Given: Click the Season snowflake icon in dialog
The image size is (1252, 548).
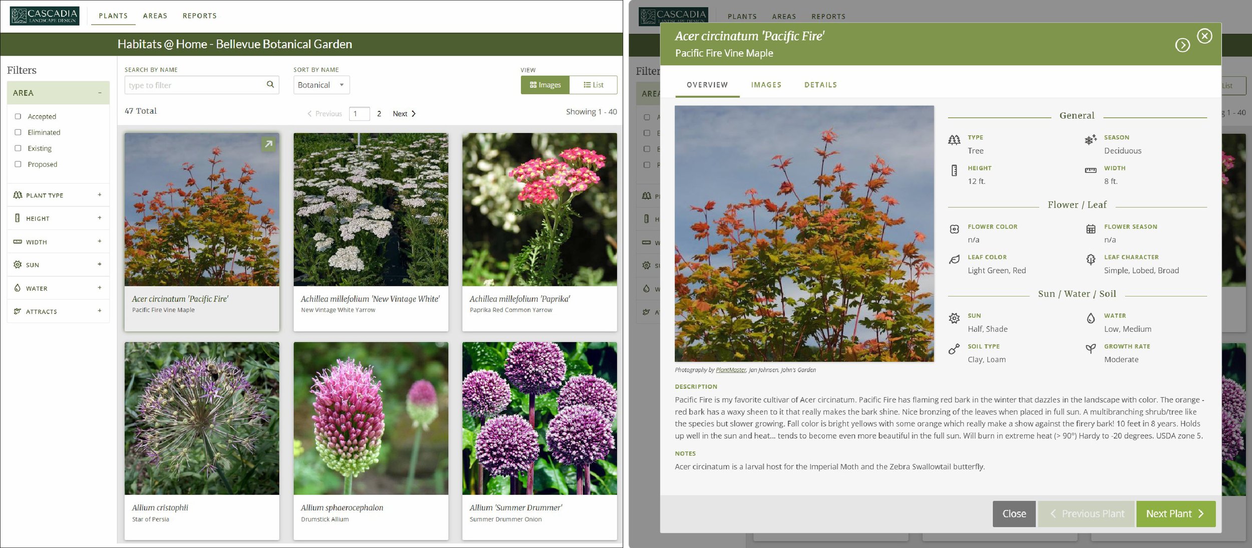Looking at the screenshot, I should coord(1090,140).
